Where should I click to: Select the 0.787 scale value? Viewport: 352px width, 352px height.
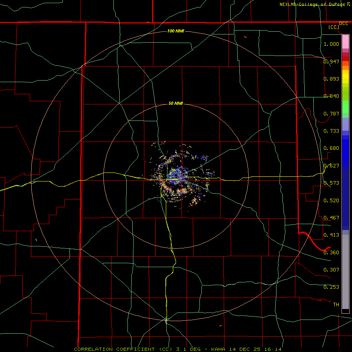point(331,113)
